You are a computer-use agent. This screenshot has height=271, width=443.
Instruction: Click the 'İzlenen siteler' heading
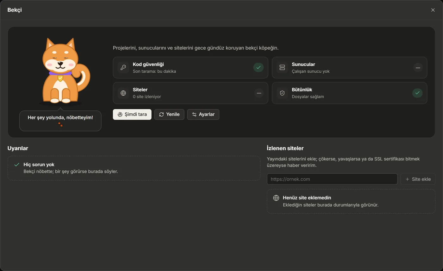coord(285,148)
